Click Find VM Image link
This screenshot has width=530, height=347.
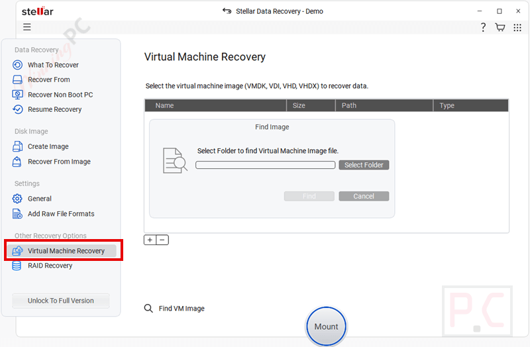coord(182,309)
